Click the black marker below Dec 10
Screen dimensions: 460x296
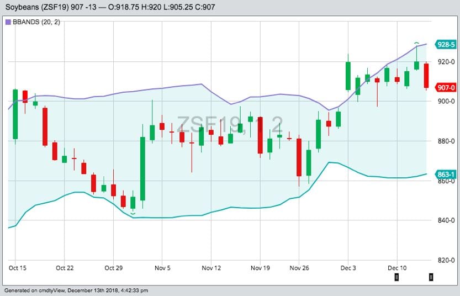point(396,277)
